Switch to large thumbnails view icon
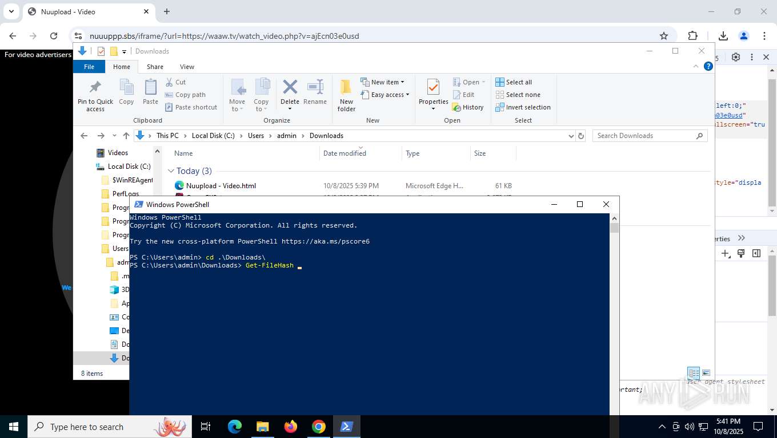 (x=706, y=373)
